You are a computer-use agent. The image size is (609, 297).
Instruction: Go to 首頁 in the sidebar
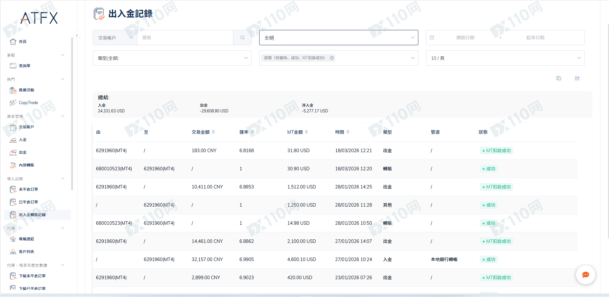point(22,42)
